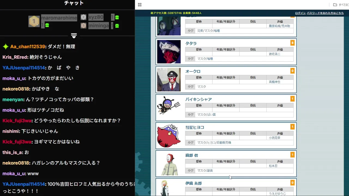Click voice actor 小西克幸
The width and height of the screenshot is (349, 196).
pos(275,138)
